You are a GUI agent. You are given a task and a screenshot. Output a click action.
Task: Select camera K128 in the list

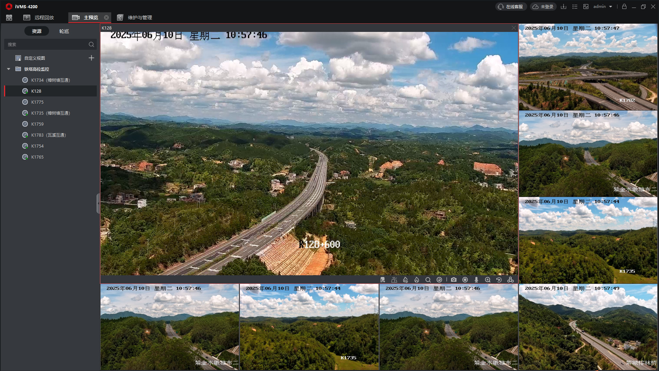pyautogui.click(x=50, y=91)
